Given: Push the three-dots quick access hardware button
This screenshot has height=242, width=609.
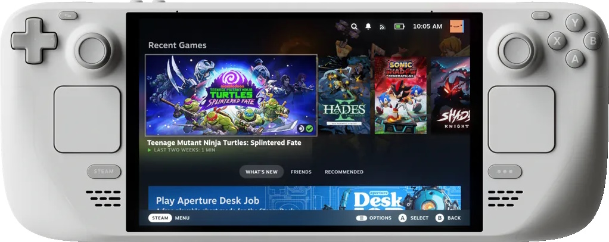Looking at the screenshot, I should 505,171.
